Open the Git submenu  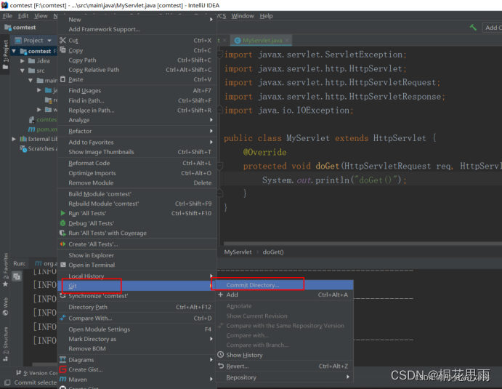(137, 286)
